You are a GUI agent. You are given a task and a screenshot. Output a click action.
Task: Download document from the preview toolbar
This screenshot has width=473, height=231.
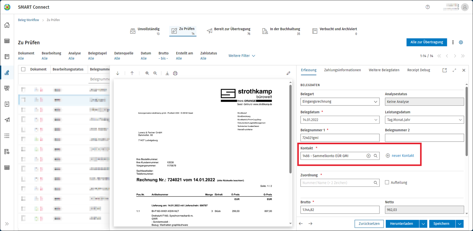coord(167,73)
